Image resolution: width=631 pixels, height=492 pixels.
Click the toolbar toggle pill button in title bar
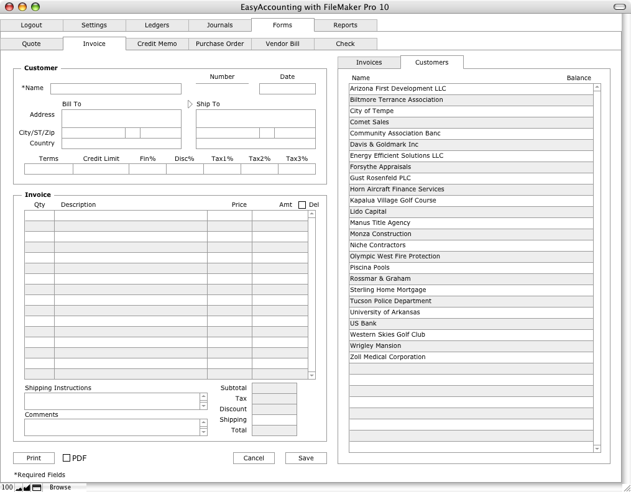click(619, 7)
